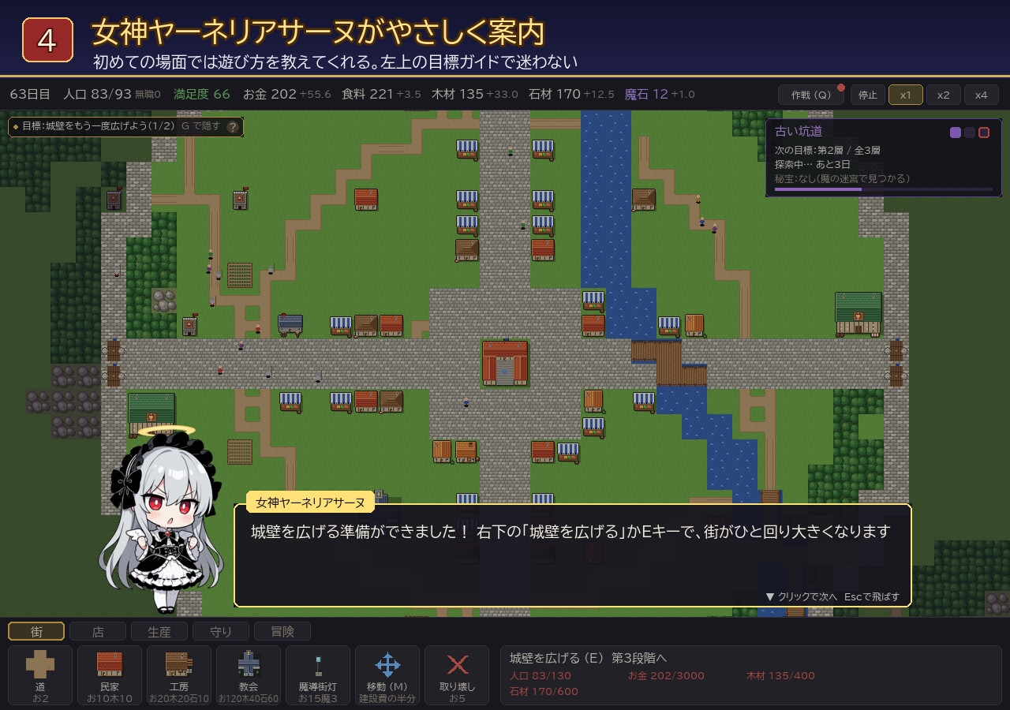Activate the 取り壊し demolish tool
The height and width of the screenshot is (710, 1010).
tap(457, 675)
